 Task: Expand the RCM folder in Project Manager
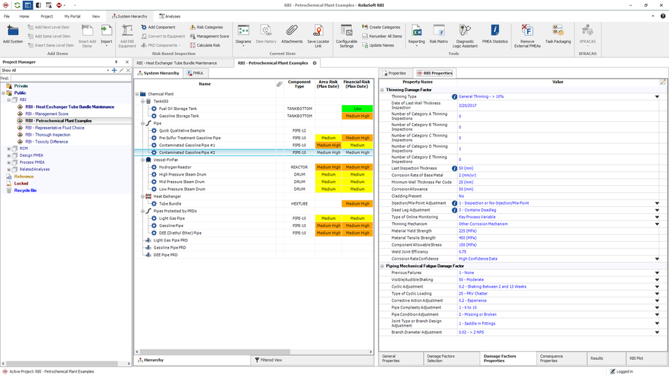(x=8, y=149)
